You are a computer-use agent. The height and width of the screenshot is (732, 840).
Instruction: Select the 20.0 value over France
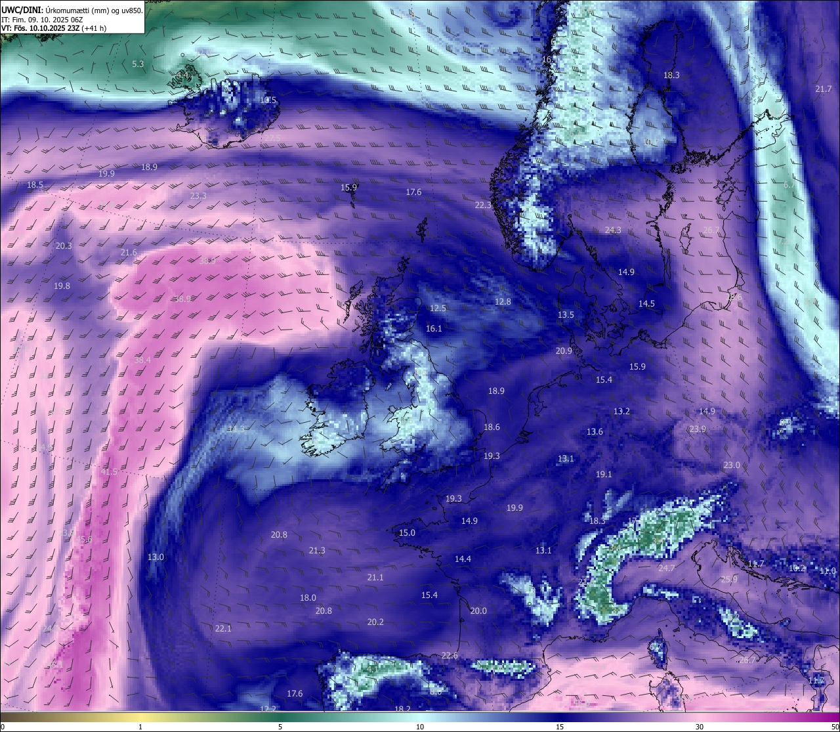coord(478,611)
